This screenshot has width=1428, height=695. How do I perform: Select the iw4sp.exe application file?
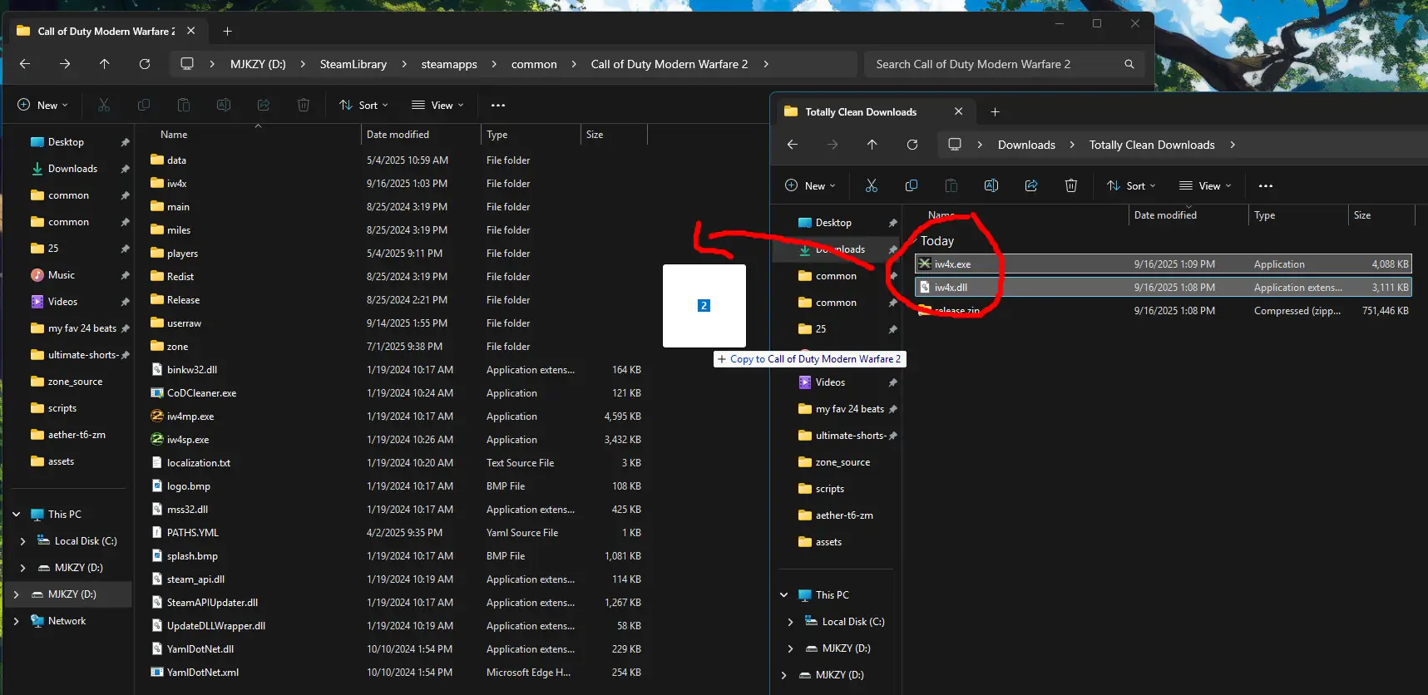coord(188,440)
